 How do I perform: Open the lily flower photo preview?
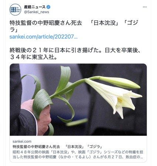(78, 100)
